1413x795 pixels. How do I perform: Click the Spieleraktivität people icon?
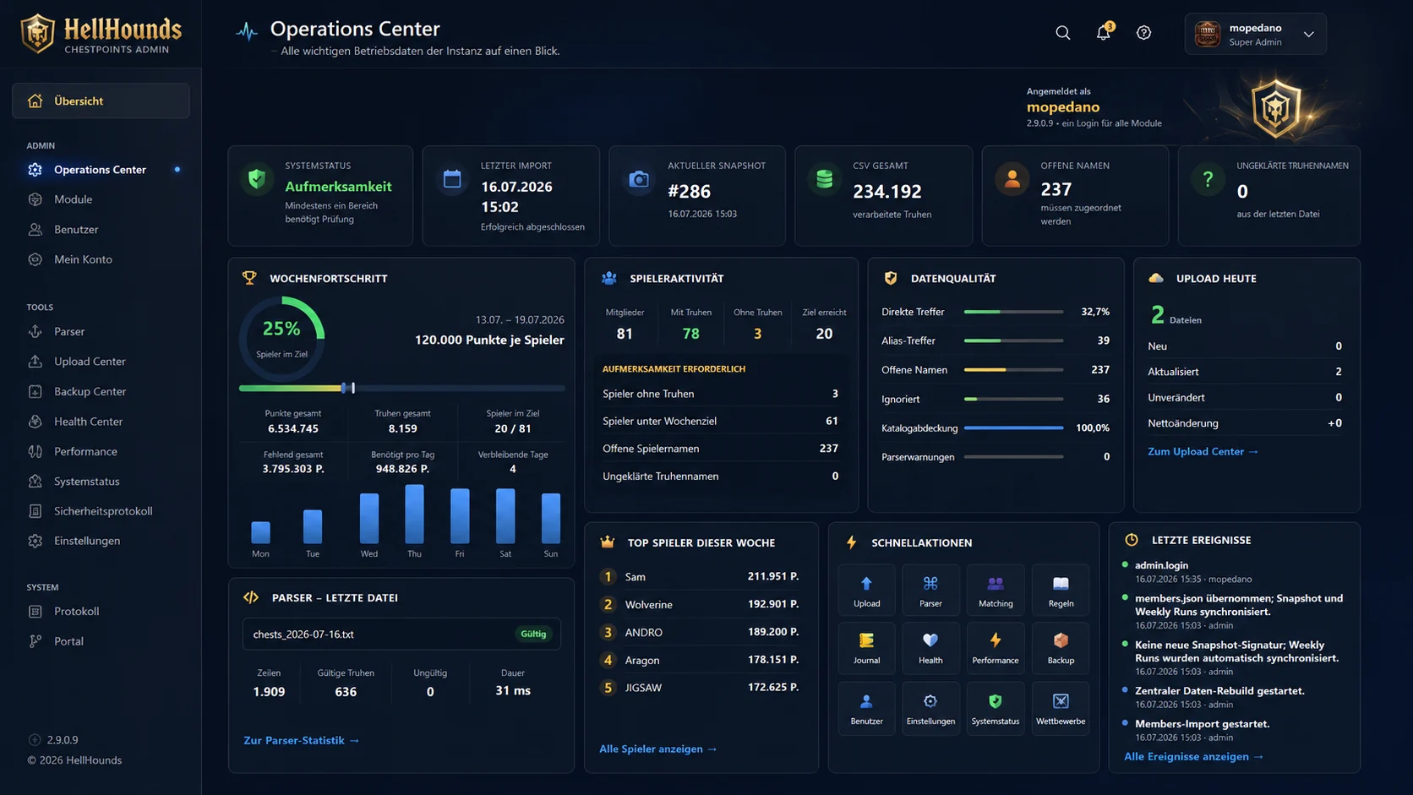608,278
